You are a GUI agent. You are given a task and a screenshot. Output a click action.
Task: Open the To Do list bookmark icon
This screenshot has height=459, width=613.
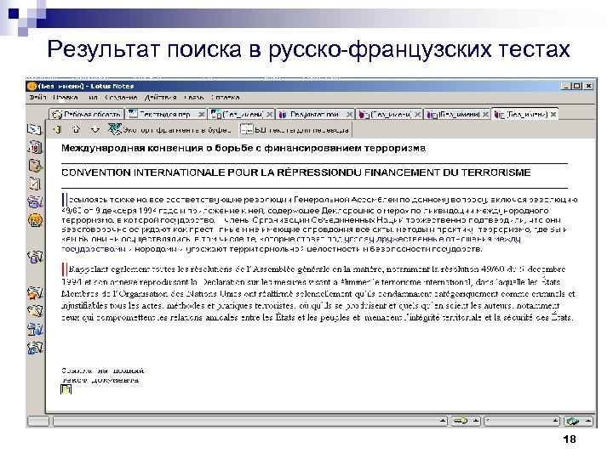35,184
